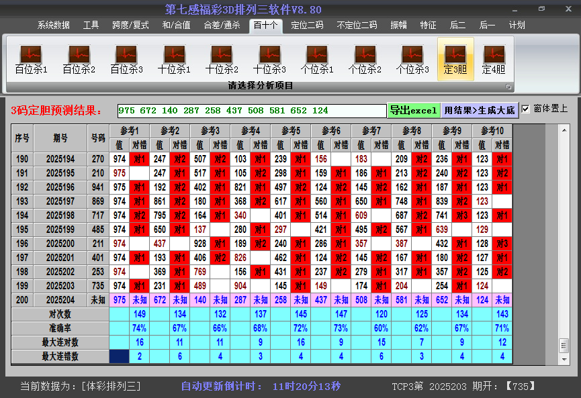Restore the window using title bar button

[x=541, y=9]
